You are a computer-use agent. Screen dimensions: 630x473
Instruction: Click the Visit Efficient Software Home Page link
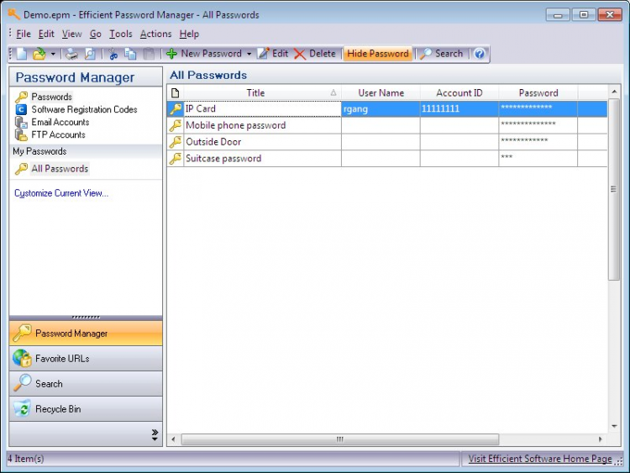pos(540,459)
